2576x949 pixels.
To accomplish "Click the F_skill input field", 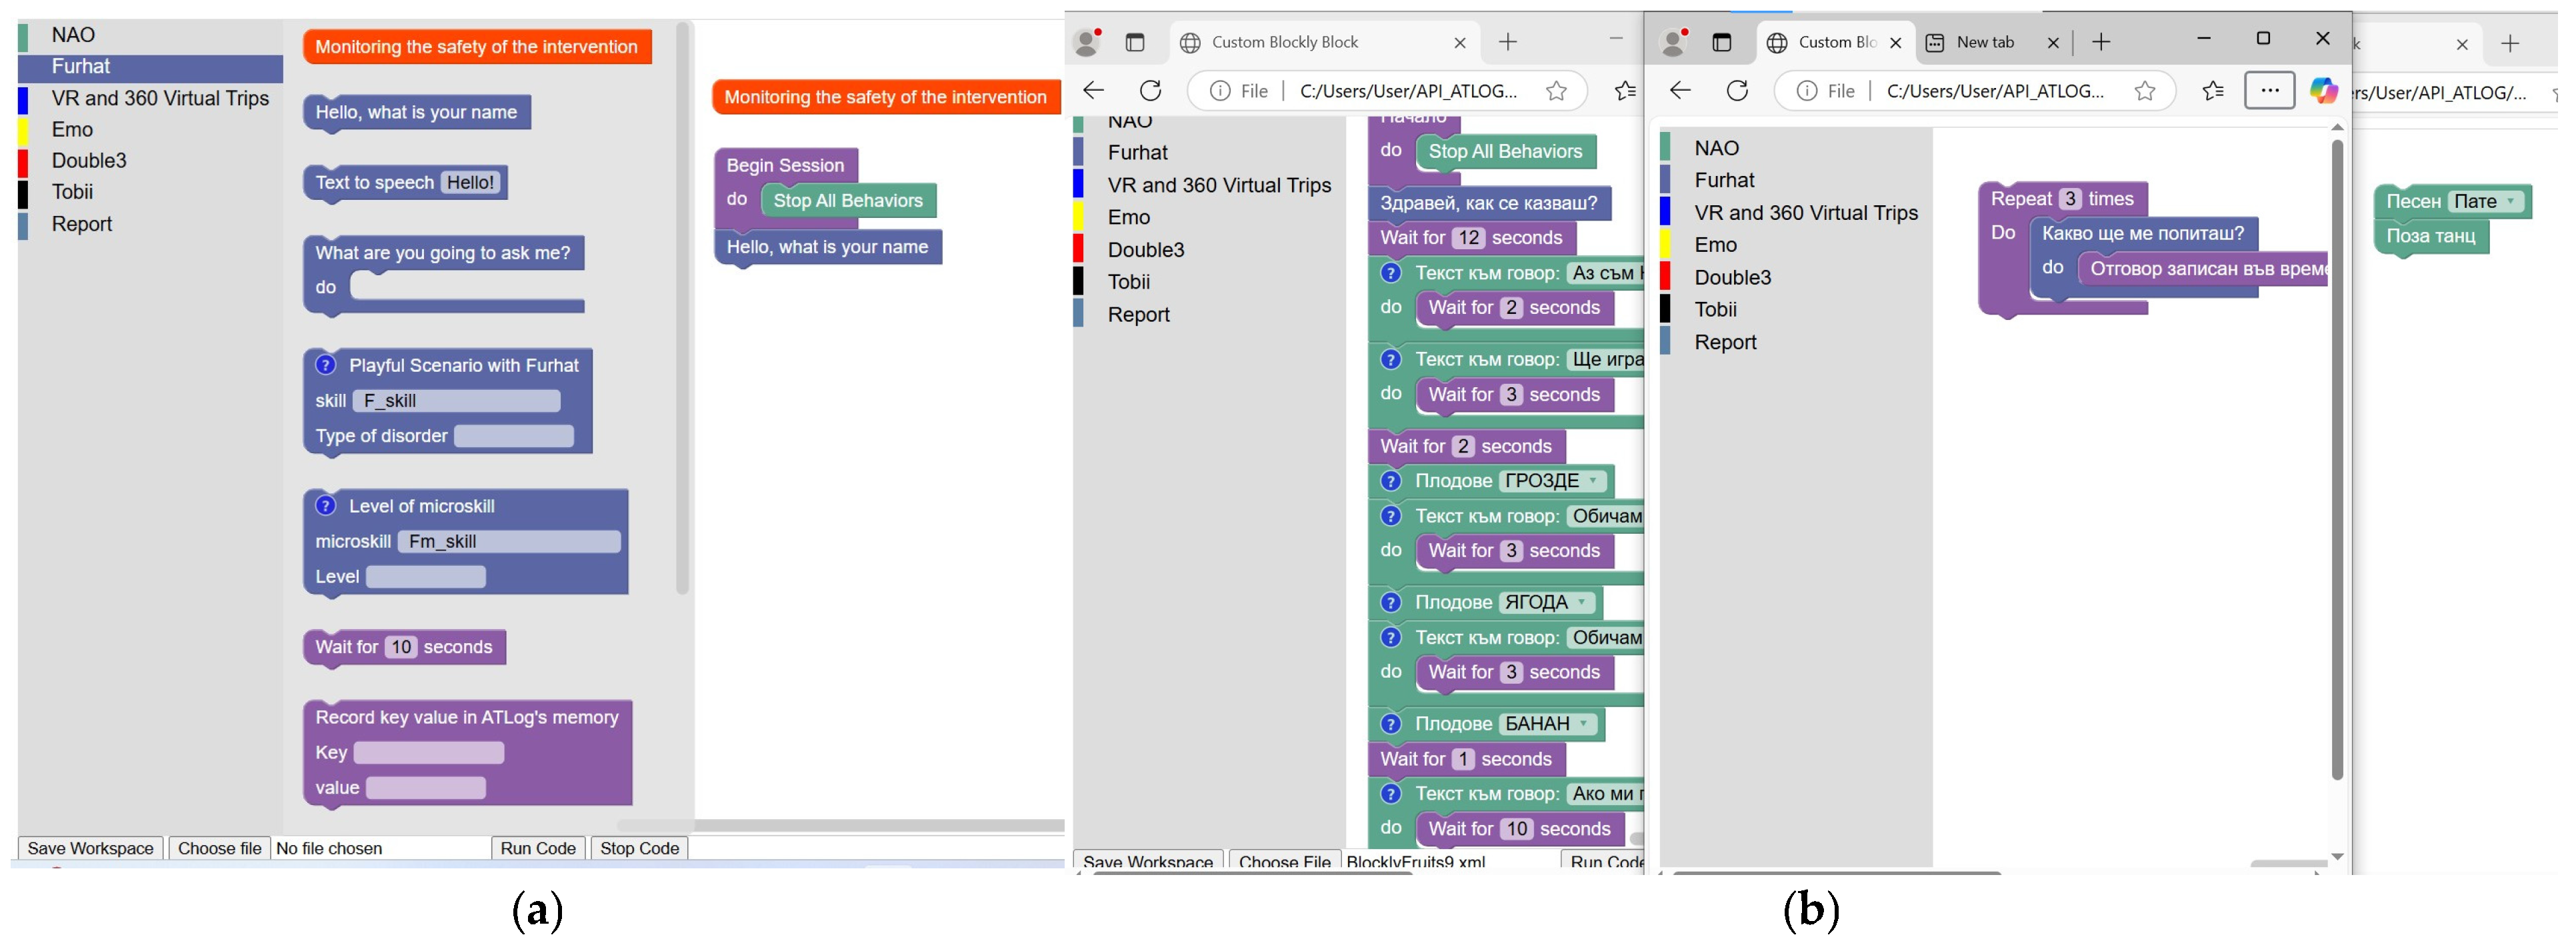I will click(456, 401).
